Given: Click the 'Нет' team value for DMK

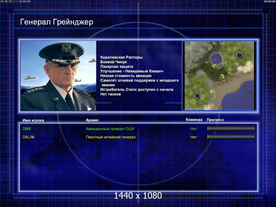Looking at the screenshot, I should (194, 129).
